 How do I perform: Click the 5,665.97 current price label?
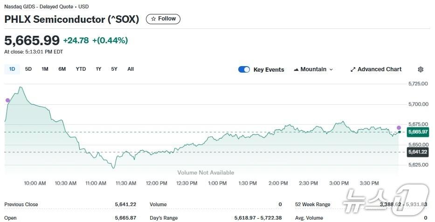pos(417,132)
